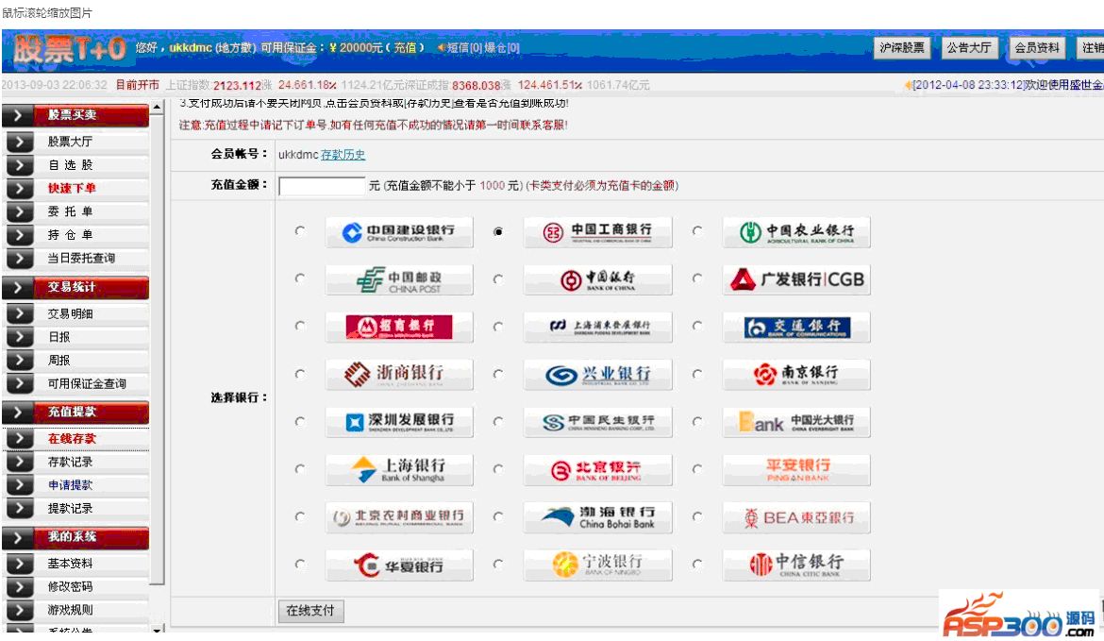Image resolution: width=1104 pixels, height=641 pixels.
Task: Click the 在线支付 button
Action: pos(310,611)
